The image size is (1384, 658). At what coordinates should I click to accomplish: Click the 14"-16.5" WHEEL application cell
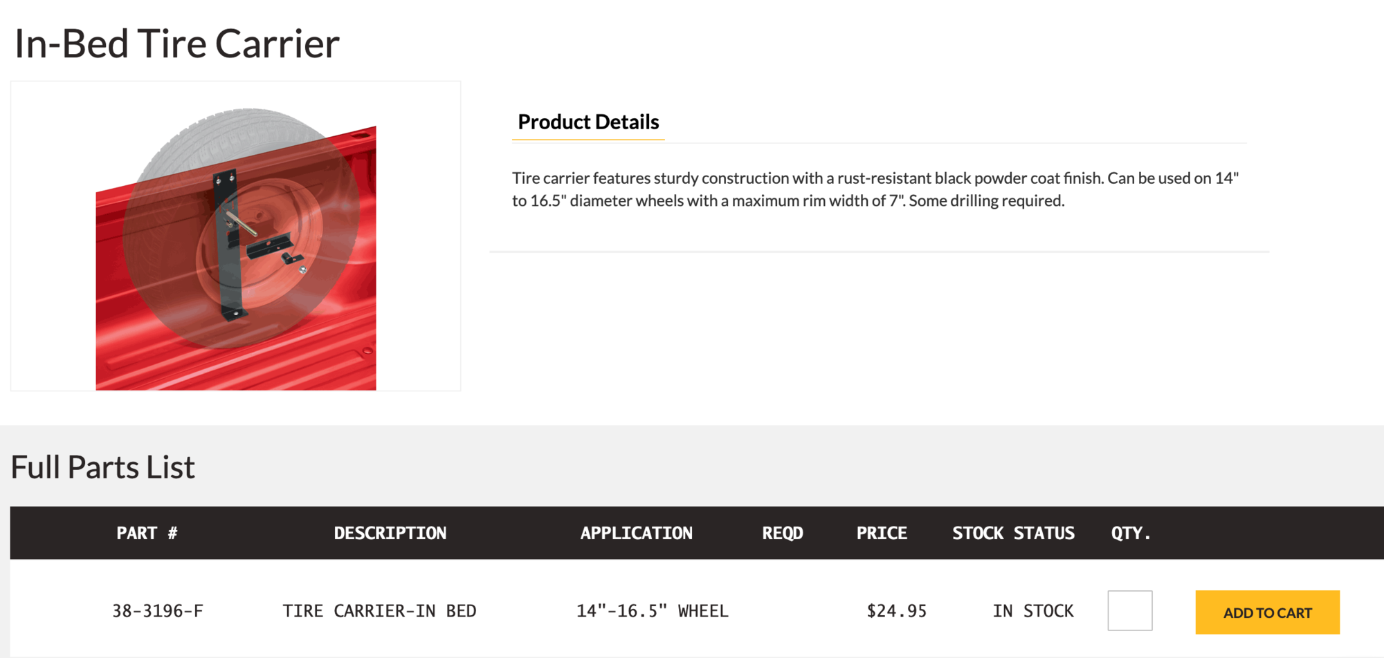coord(652,611)
